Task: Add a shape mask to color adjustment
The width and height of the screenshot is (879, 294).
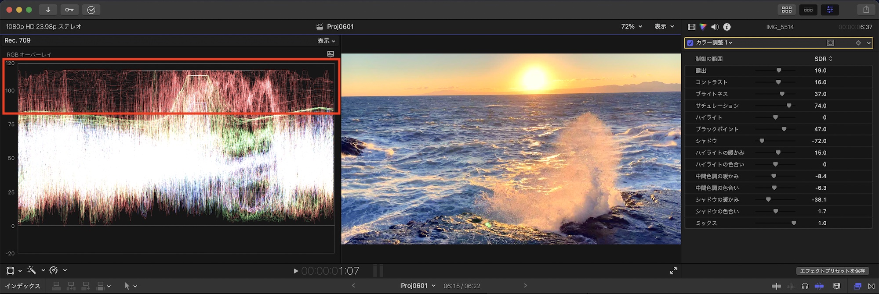Action: (x=830, y=43)
